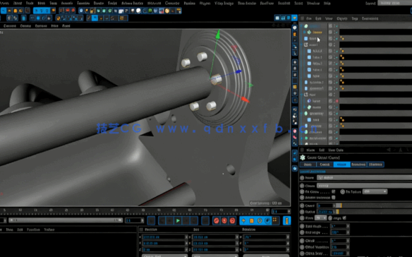Open the Render menu in main menu bar

(x=99, y=3)
